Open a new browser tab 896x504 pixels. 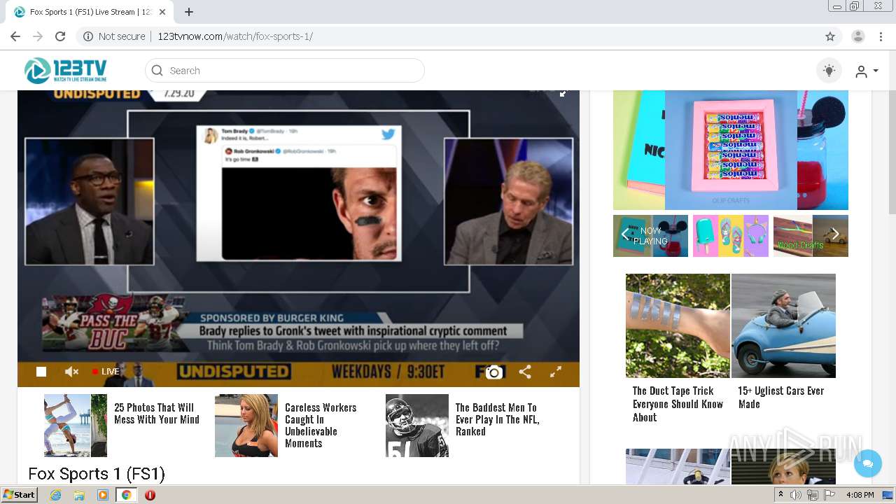189,12
